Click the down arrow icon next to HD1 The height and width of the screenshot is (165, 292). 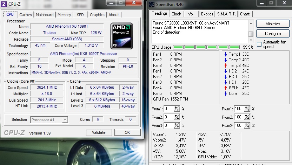point(226,82)
